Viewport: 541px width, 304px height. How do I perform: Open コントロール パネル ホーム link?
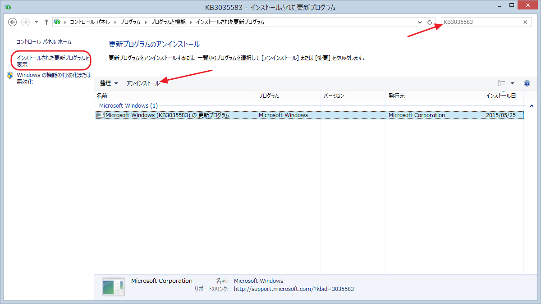44,42
